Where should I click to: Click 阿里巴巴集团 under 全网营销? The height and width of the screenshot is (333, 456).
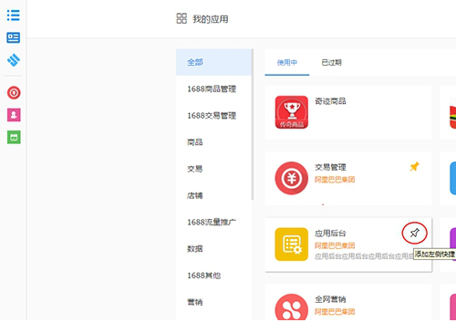pos(335,311)
